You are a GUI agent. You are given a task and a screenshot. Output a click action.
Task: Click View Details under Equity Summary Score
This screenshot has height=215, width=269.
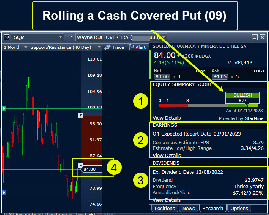tap(167, 118)
